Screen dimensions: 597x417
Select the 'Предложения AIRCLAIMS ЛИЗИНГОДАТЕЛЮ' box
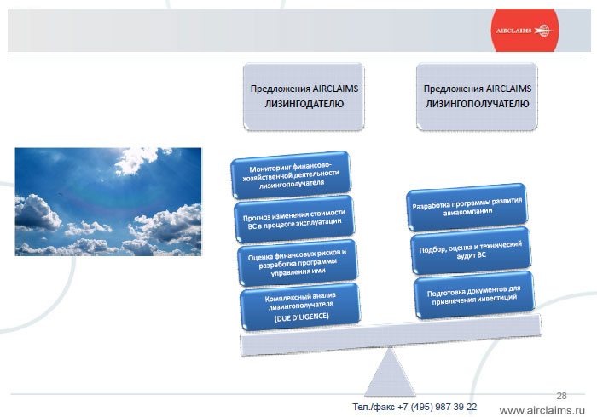point(304,97)
